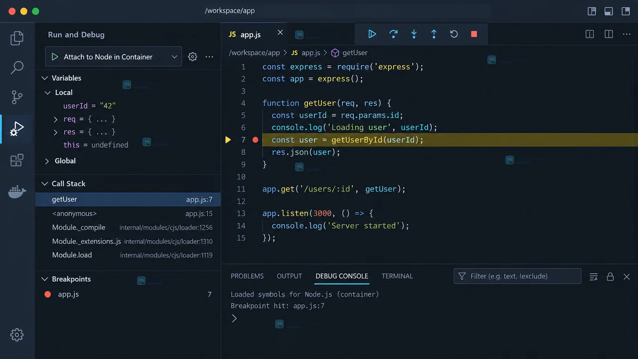The image size is (638, 359).
Task: Start debugging with the green play icon
Action: [x=55, y=57]
